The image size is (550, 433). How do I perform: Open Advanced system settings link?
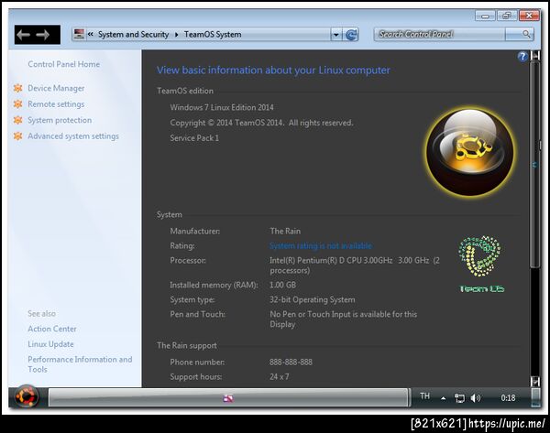coord(73,135)
